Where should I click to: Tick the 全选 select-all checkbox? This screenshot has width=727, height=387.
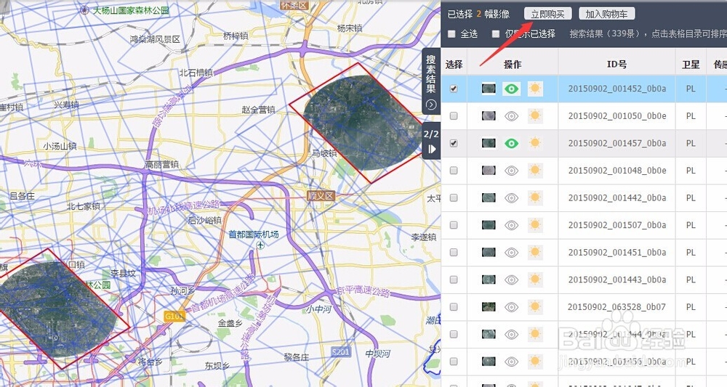pos(451,34)
